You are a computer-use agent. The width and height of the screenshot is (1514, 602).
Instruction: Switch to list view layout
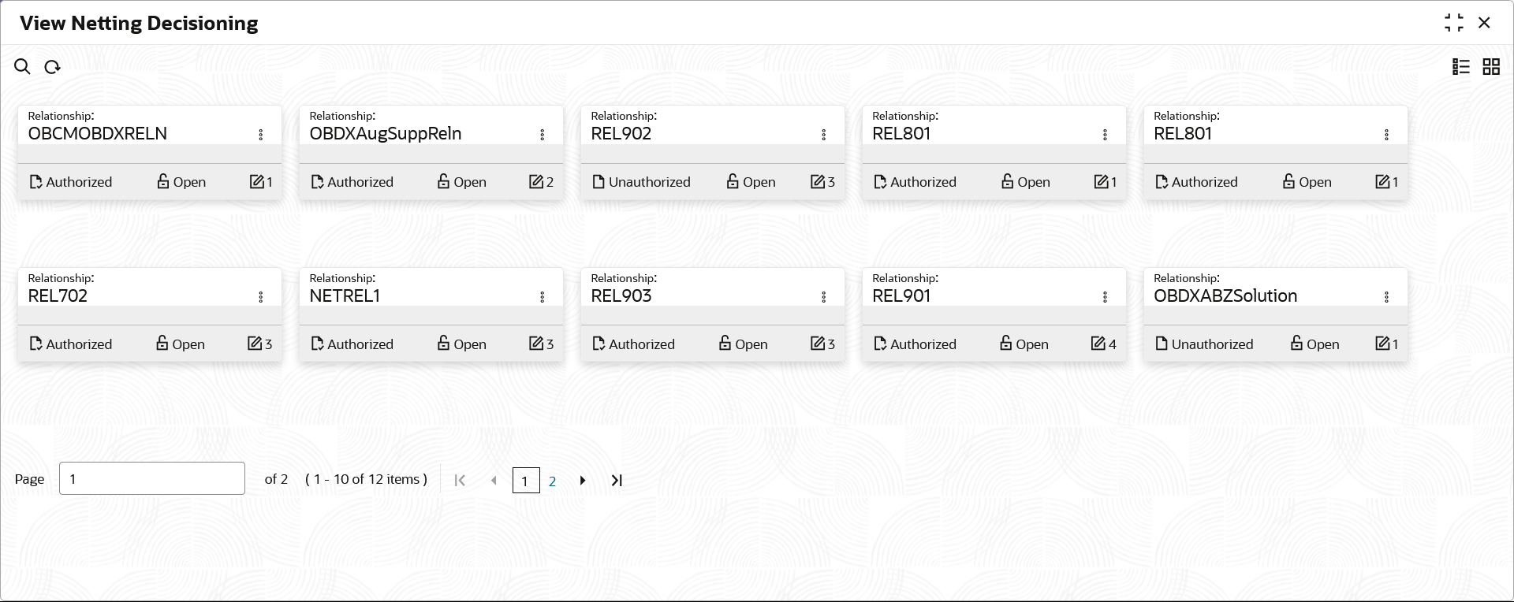pos(1460,67)
